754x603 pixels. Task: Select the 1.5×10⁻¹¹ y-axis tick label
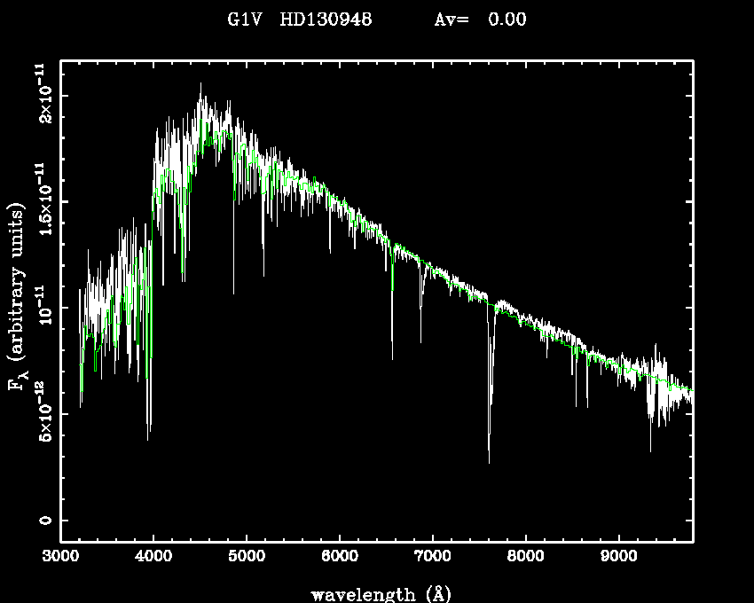point(42,200)
